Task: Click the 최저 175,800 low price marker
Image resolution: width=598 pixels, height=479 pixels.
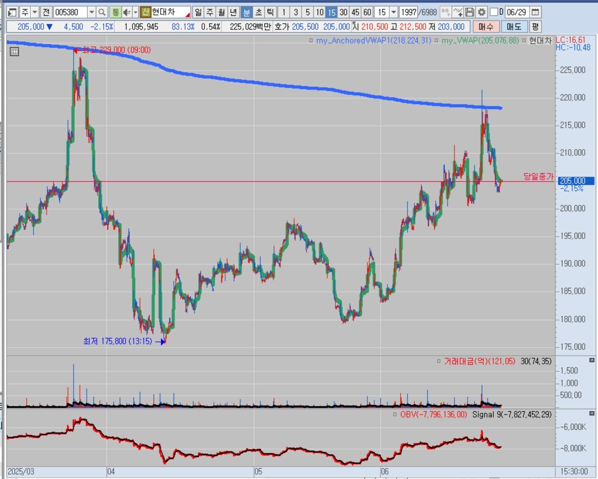Action: click(124, 342)
